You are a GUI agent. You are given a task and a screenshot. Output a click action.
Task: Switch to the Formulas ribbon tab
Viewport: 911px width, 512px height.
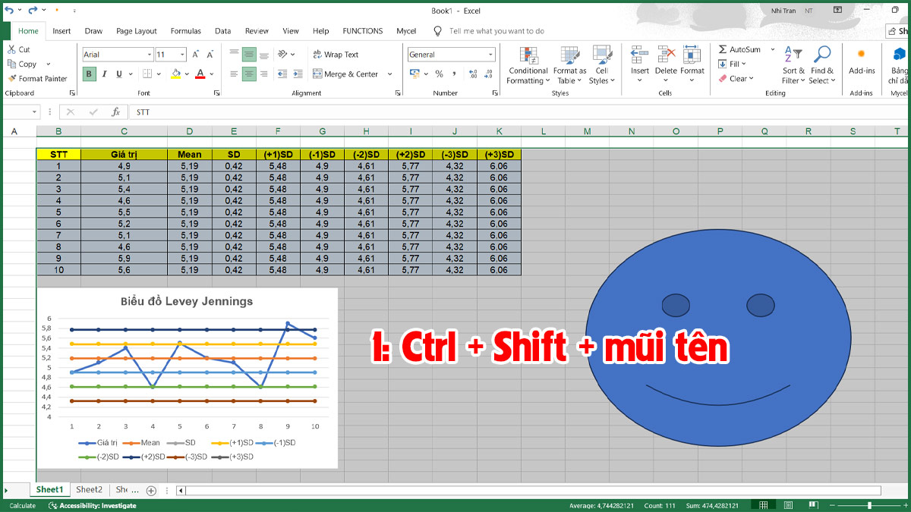click(185, 31)
